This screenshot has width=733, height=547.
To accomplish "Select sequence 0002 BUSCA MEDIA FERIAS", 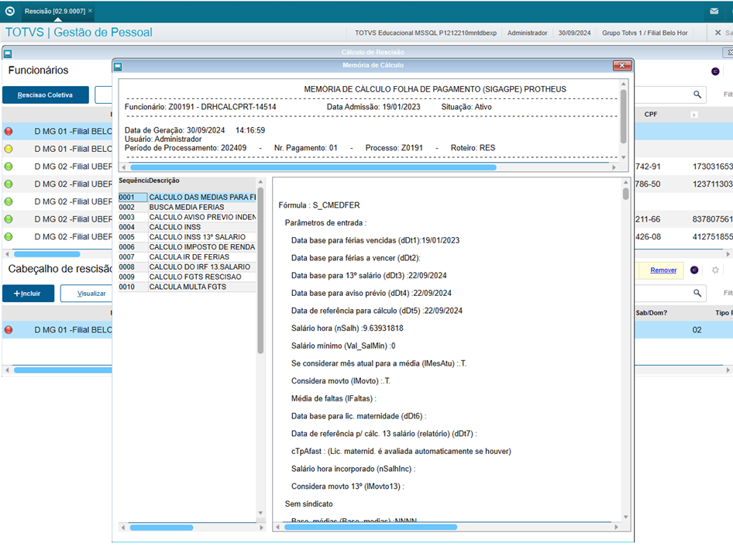I will [x=187, y=207].
